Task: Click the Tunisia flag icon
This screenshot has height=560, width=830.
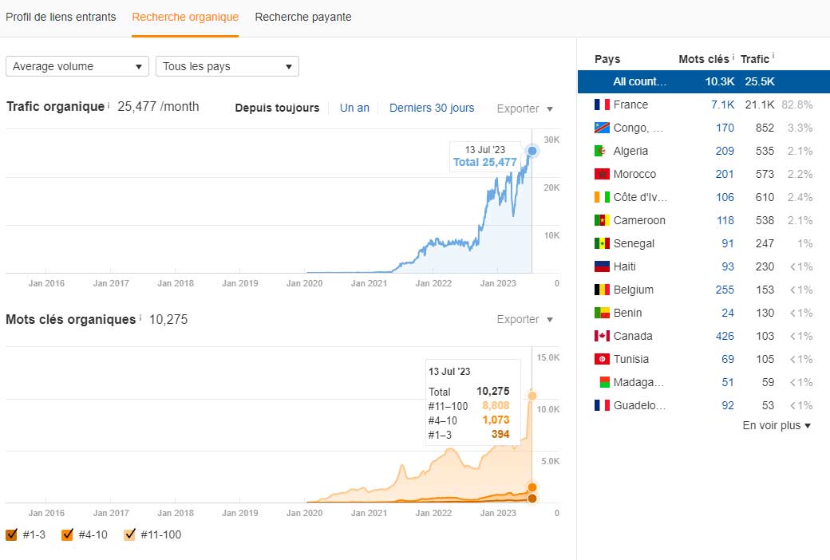Action: 602,359
